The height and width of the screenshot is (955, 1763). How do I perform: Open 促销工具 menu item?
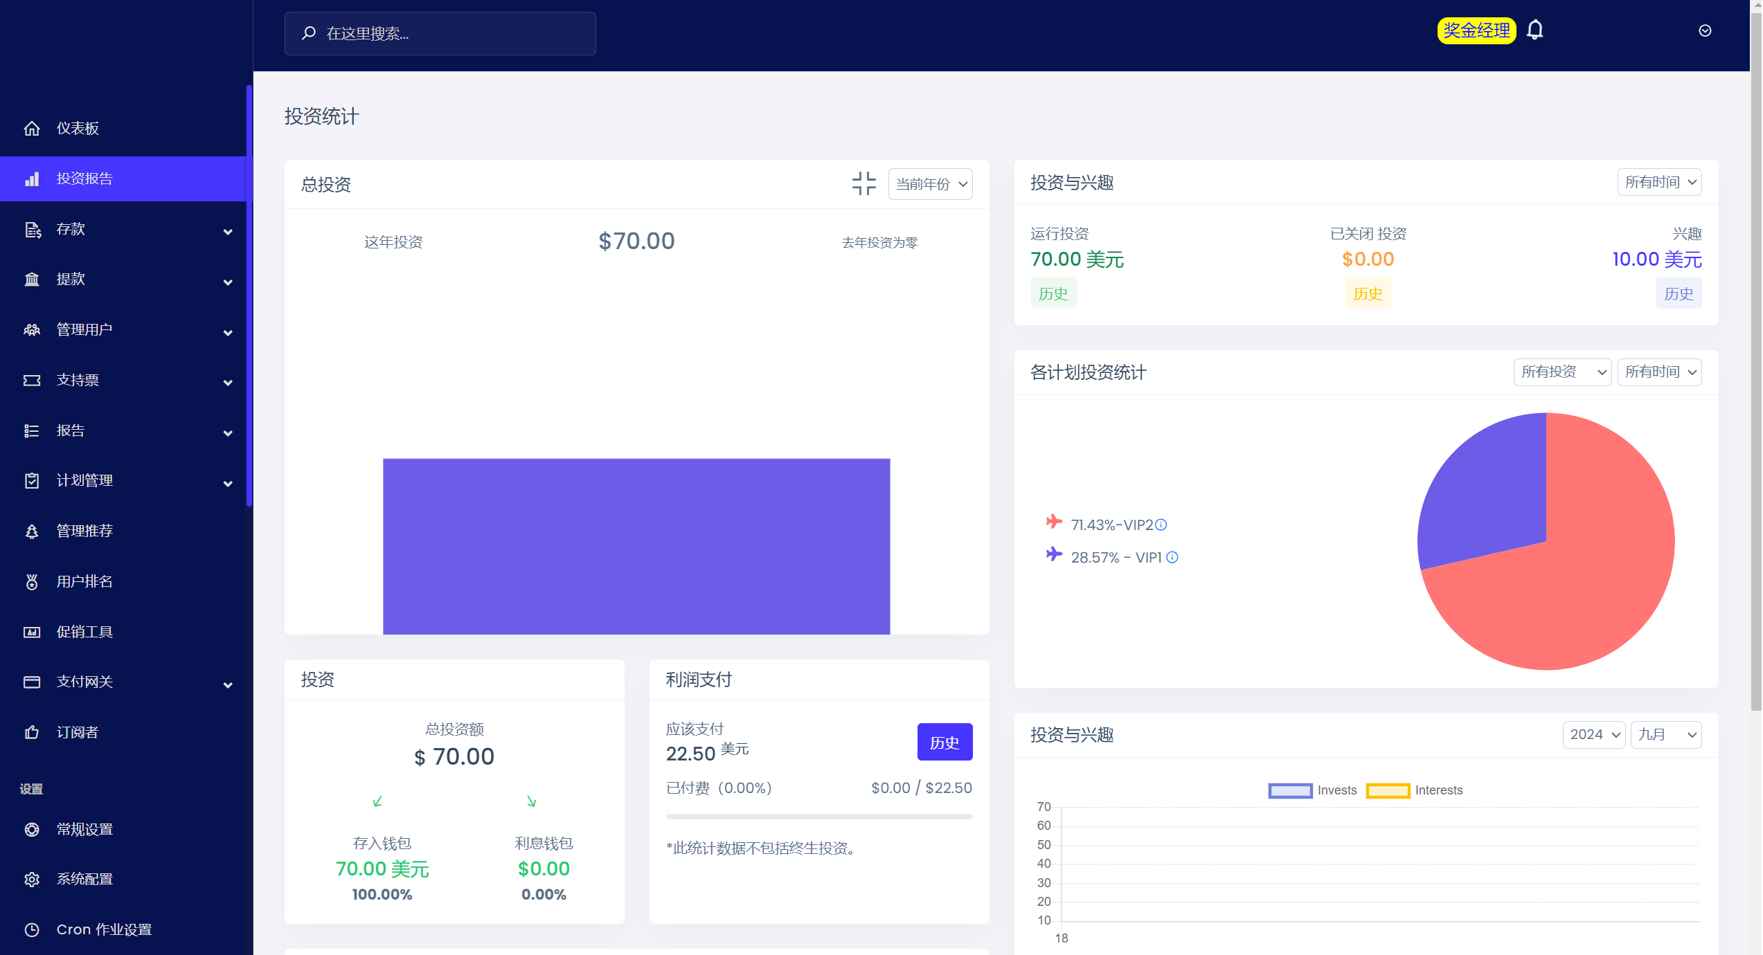(123, 632)
